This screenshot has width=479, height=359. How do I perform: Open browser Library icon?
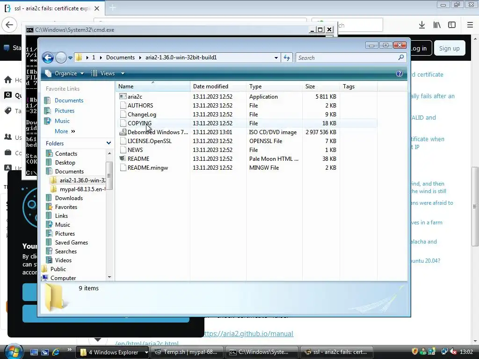(437, 25)
